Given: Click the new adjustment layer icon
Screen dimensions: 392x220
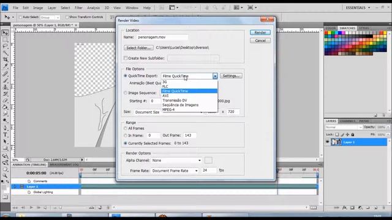Looking at the screenshot, I should [360, 208].
